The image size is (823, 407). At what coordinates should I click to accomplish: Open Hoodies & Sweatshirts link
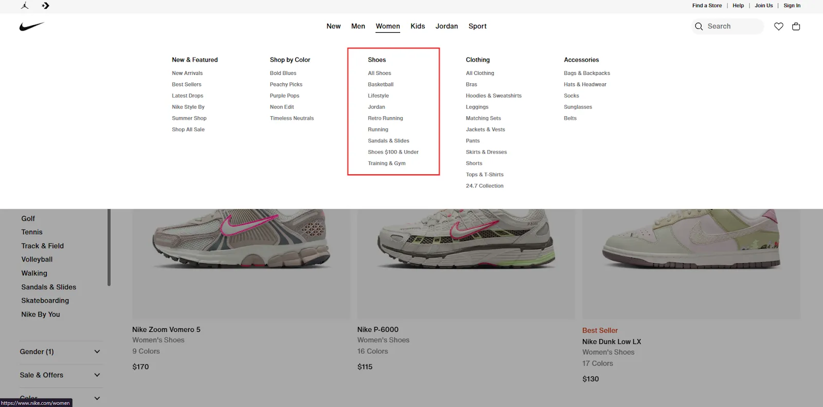click(494, 96)
